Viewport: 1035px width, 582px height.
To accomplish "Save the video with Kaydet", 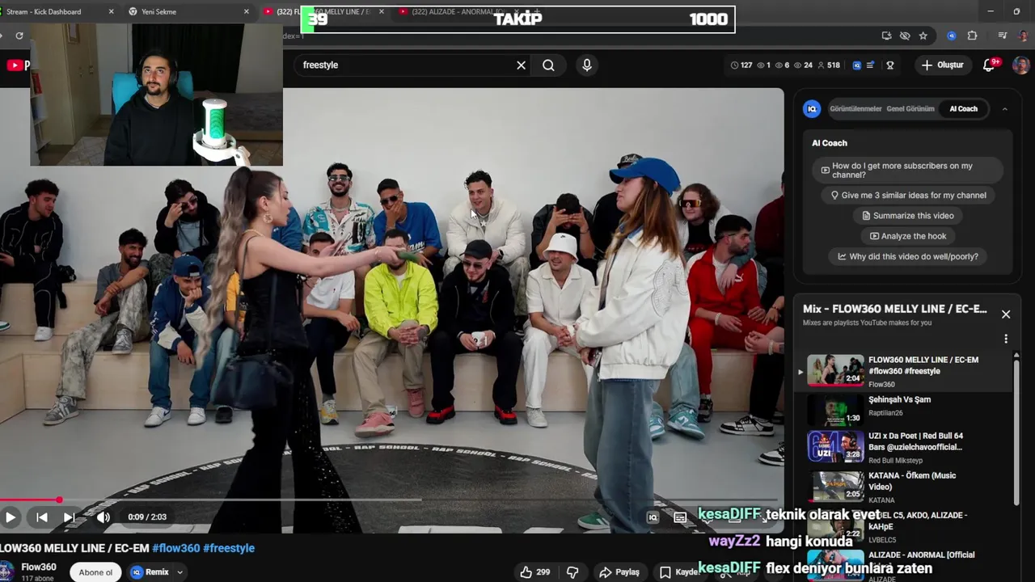I will point(678,572).
